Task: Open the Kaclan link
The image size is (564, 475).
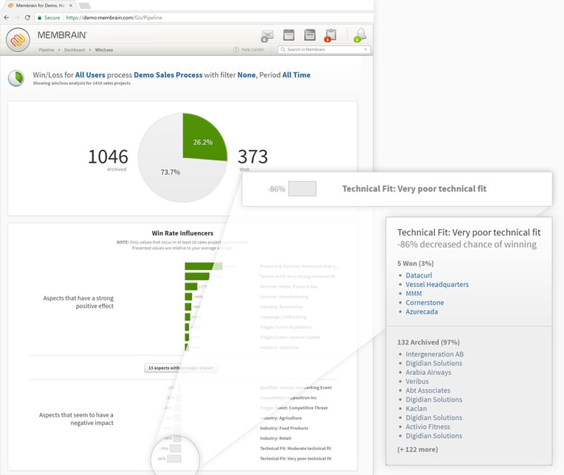Action: (416, 409)
